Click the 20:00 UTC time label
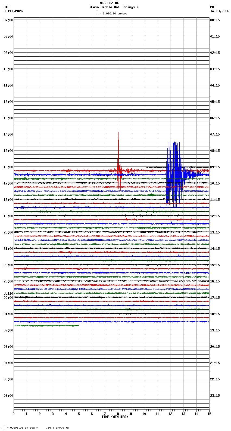 click(x=8, y=232)
